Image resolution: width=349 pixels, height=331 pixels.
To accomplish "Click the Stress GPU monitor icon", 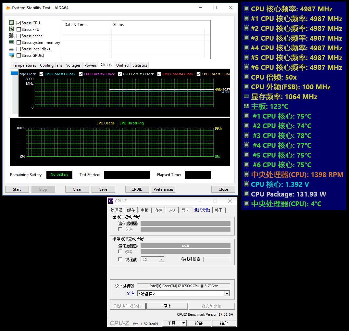I will coord(11,55).
